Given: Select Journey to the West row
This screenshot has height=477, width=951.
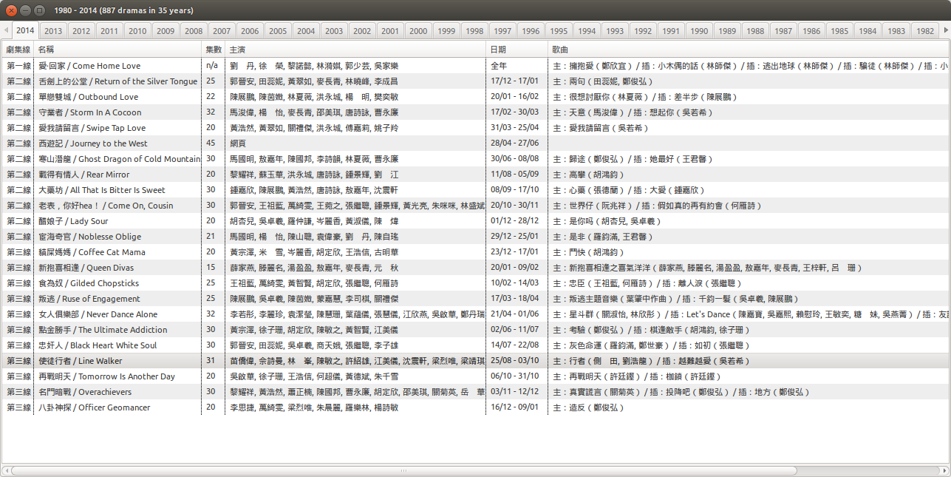Looking at the screenshot, I should [x=475, y=143].
